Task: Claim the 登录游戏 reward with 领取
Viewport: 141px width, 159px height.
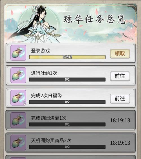Action: point(120,54)
